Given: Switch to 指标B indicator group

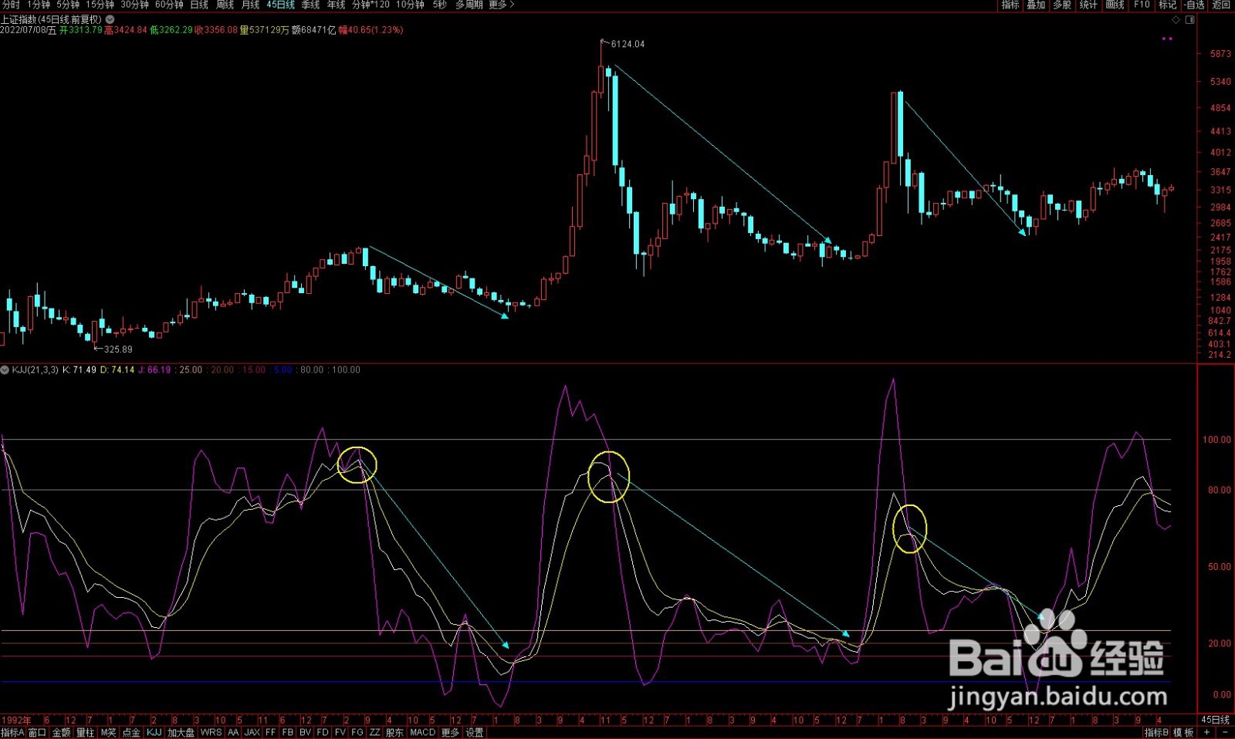Looking at the screenshot, I should point(1156,733).
